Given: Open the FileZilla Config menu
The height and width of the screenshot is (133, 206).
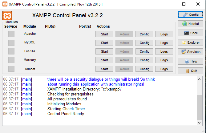Looking at the screenshot, I should tap(144, 51).
